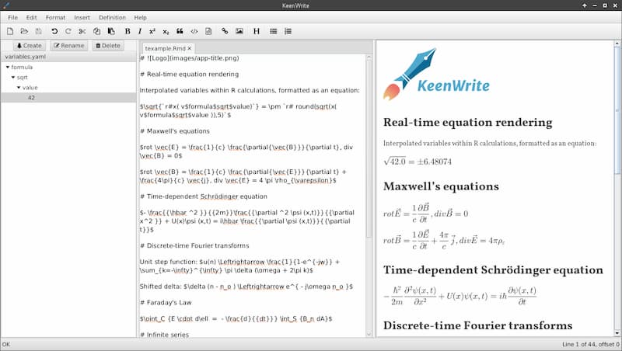Save the document with the floppy icon

point(38,31)
